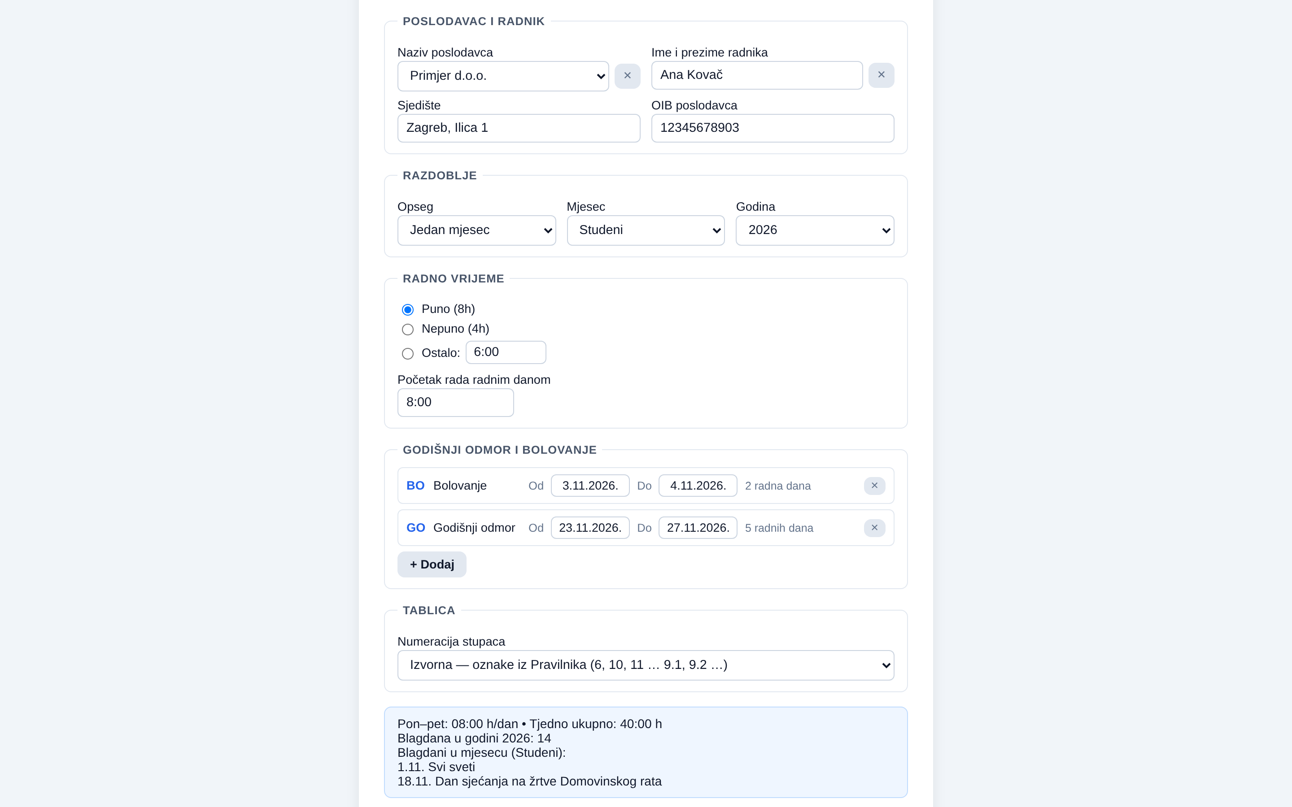The image size is (1292, 807).
Task: Click the Sjedište input with Zagreb, Ilica 1
Action: (519, 128)
